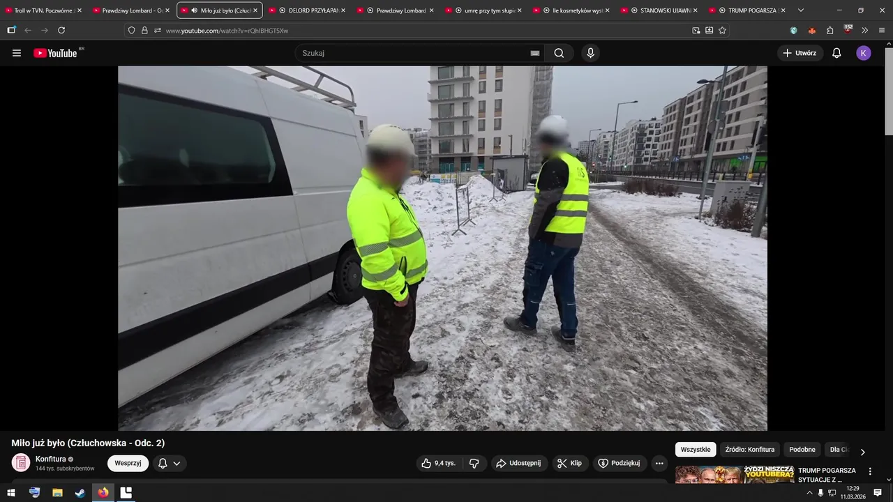
Task: Open Konfitura channel name link
Action: click(x=51, y=459)
